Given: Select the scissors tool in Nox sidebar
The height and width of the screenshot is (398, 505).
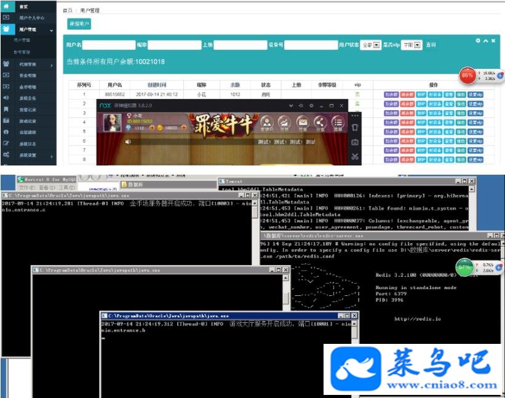Looking at the screenshot, I should [354, 157].
